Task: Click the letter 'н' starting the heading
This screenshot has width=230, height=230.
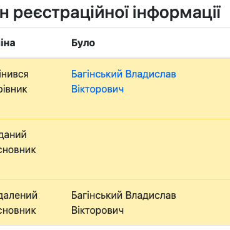Action: [x=4, y=14]
